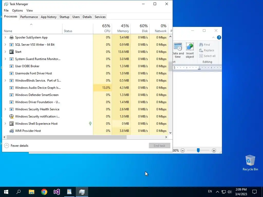Switch to the Performance tab
This screenshot has height=197, width=263.
coord(29,17)
